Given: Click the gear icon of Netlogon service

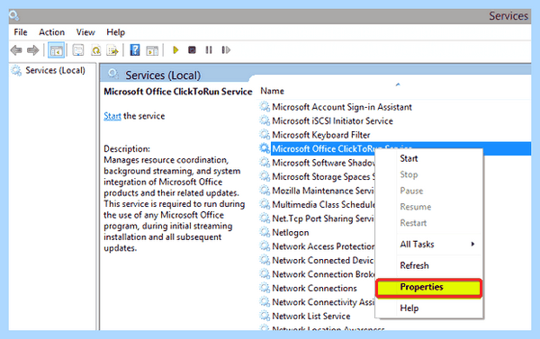Looking at the screenshot, I should (x=265, y=232).
